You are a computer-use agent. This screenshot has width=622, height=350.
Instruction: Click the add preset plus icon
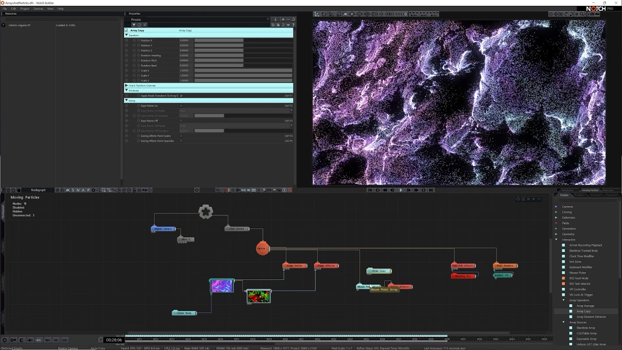point(282,19)
